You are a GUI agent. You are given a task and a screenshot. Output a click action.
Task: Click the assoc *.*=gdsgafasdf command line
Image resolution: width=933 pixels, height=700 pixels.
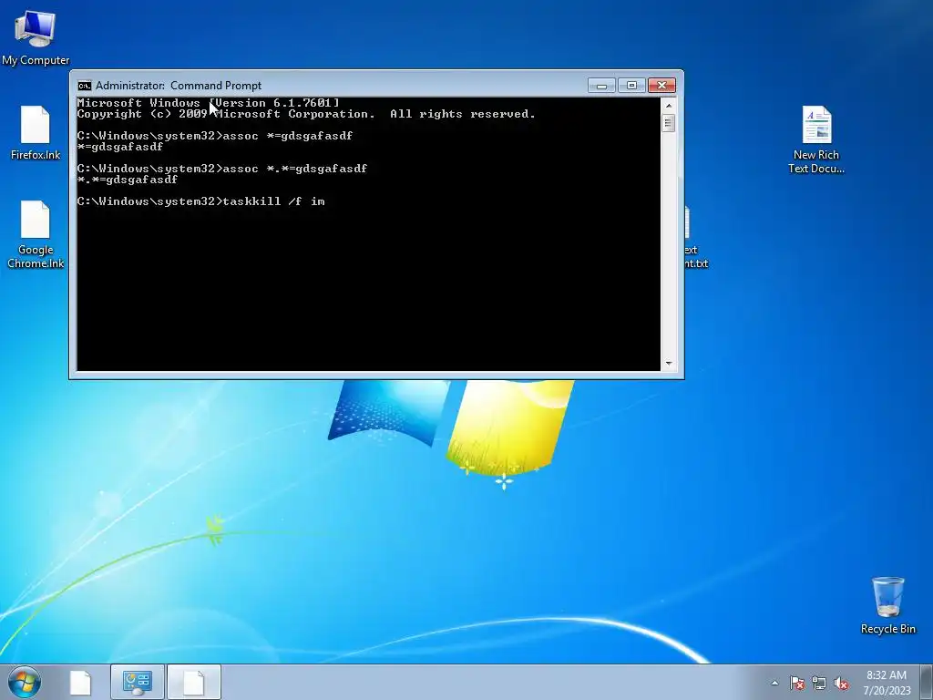222,169
